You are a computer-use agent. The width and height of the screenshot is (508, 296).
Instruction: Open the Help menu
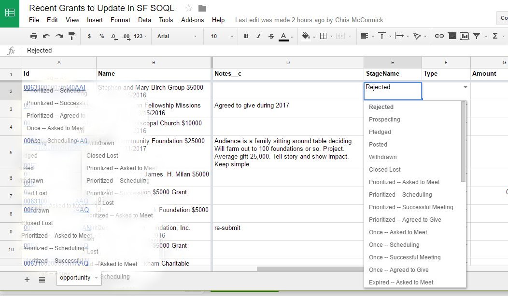click(218, 20)
